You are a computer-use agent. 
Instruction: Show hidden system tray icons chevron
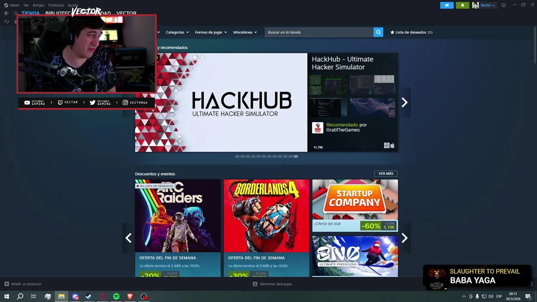464,297
